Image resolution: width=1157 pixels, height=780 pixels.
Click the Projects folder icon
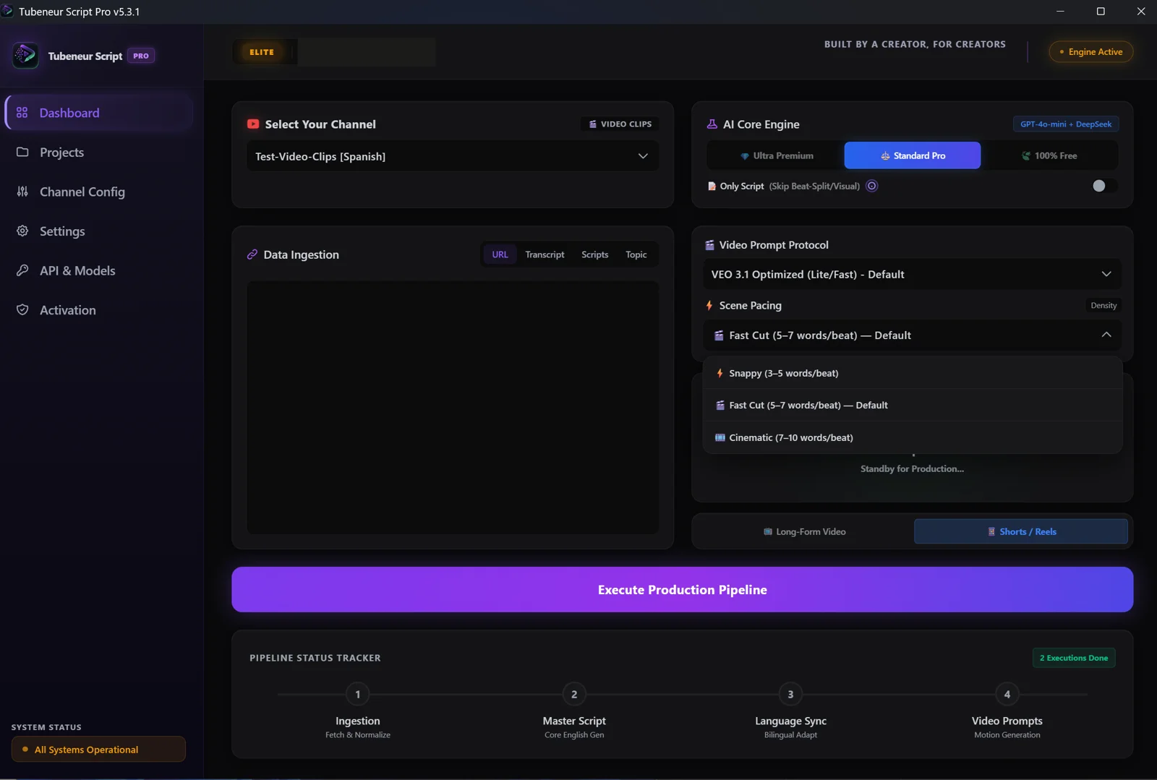pyautogui.click(x=22, y=153)
